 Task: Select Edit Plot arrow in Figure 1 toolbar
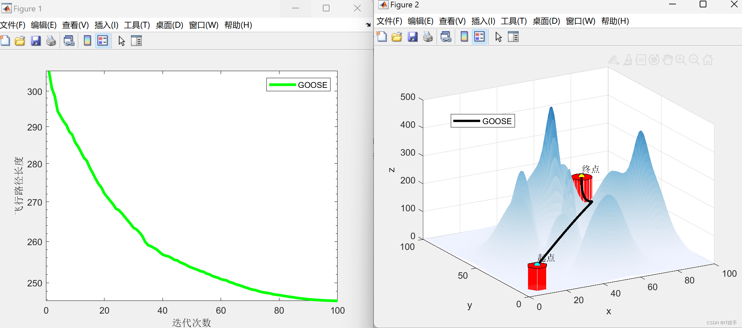122,41
